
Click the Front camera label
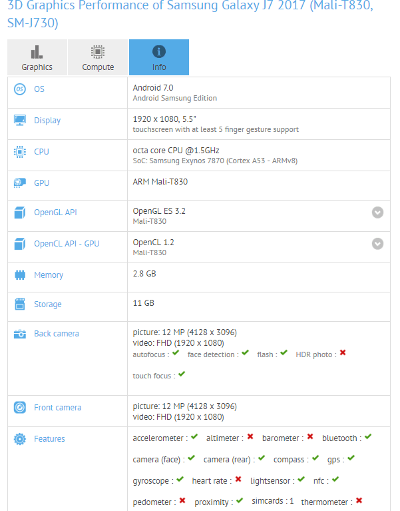tap(58, 407)
